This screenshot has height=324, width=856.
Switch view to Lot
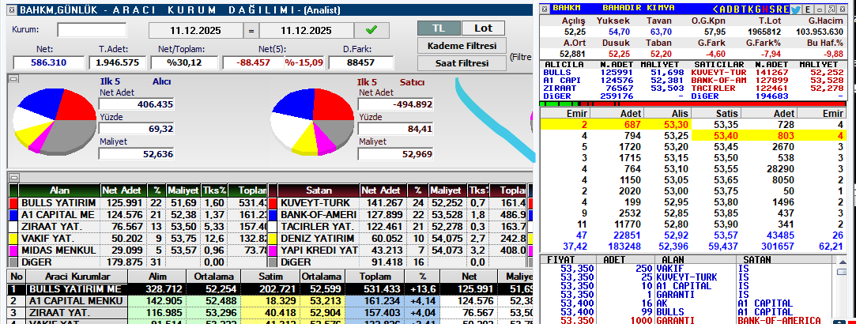(x=483, y=28)
